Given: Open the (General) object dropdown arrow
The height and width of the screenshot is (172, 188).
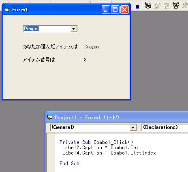Looking at the screenshot, I should coord(132,128).
